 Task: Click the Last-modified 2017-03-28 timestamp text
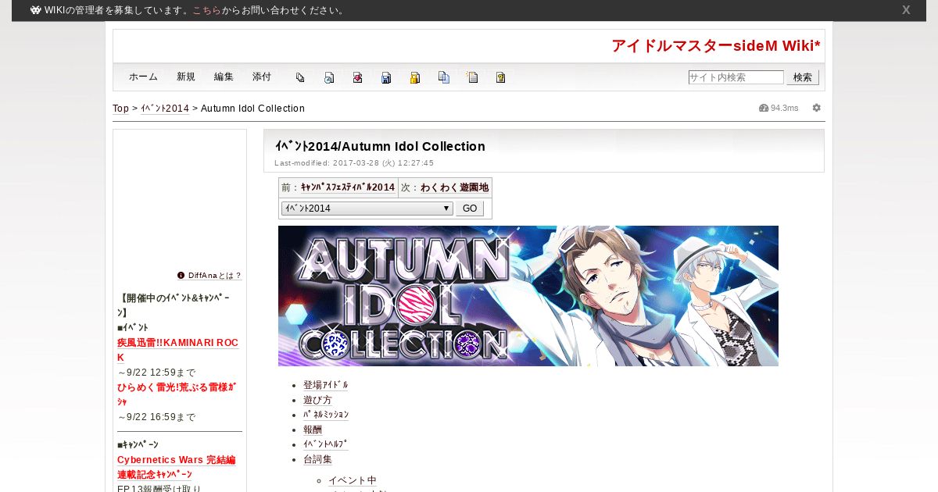point(354,163)
